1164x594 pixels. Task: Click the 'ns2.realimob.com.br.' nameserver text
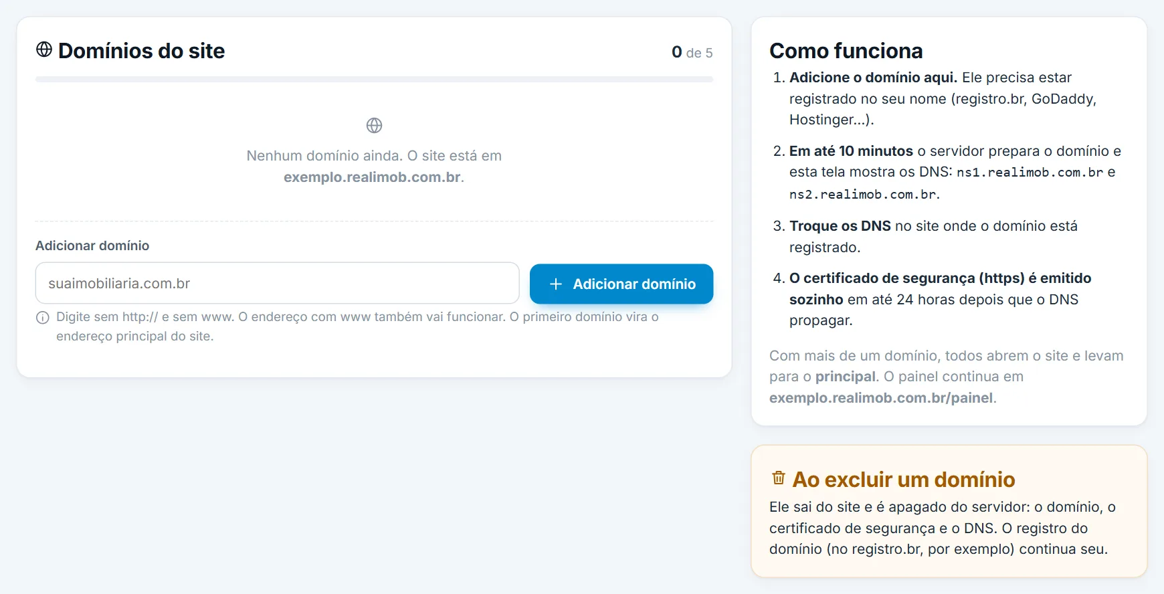864,195
